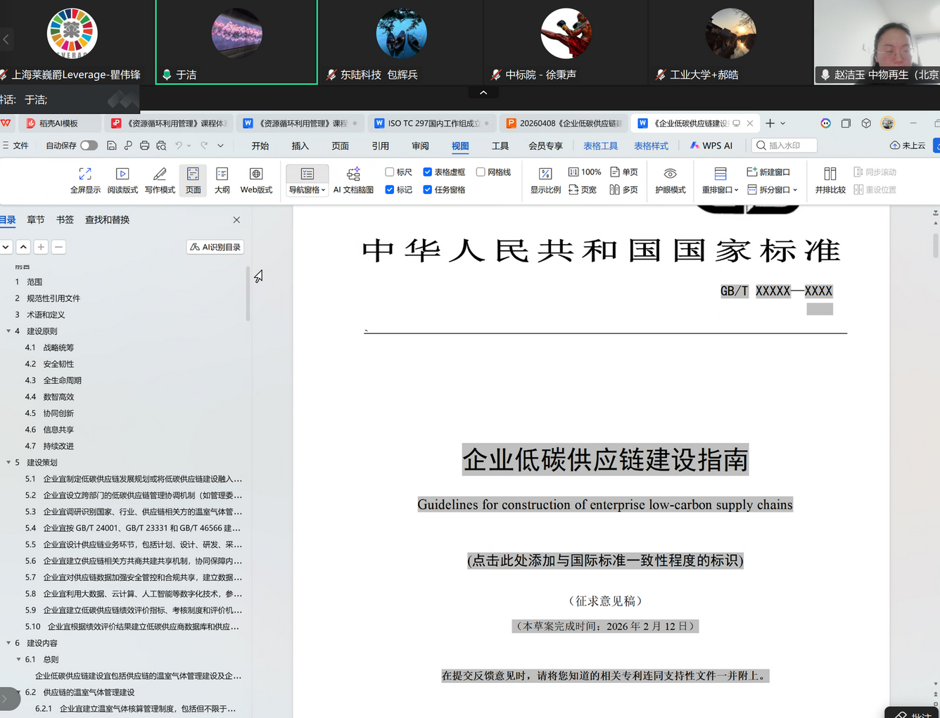
Task: Disable the 表格虚框 table gridlines checkbox
Action: [x=428, y=172]
